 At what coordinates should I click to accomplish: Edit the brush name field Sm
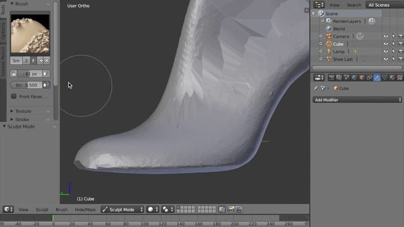[x=16, y=61]
